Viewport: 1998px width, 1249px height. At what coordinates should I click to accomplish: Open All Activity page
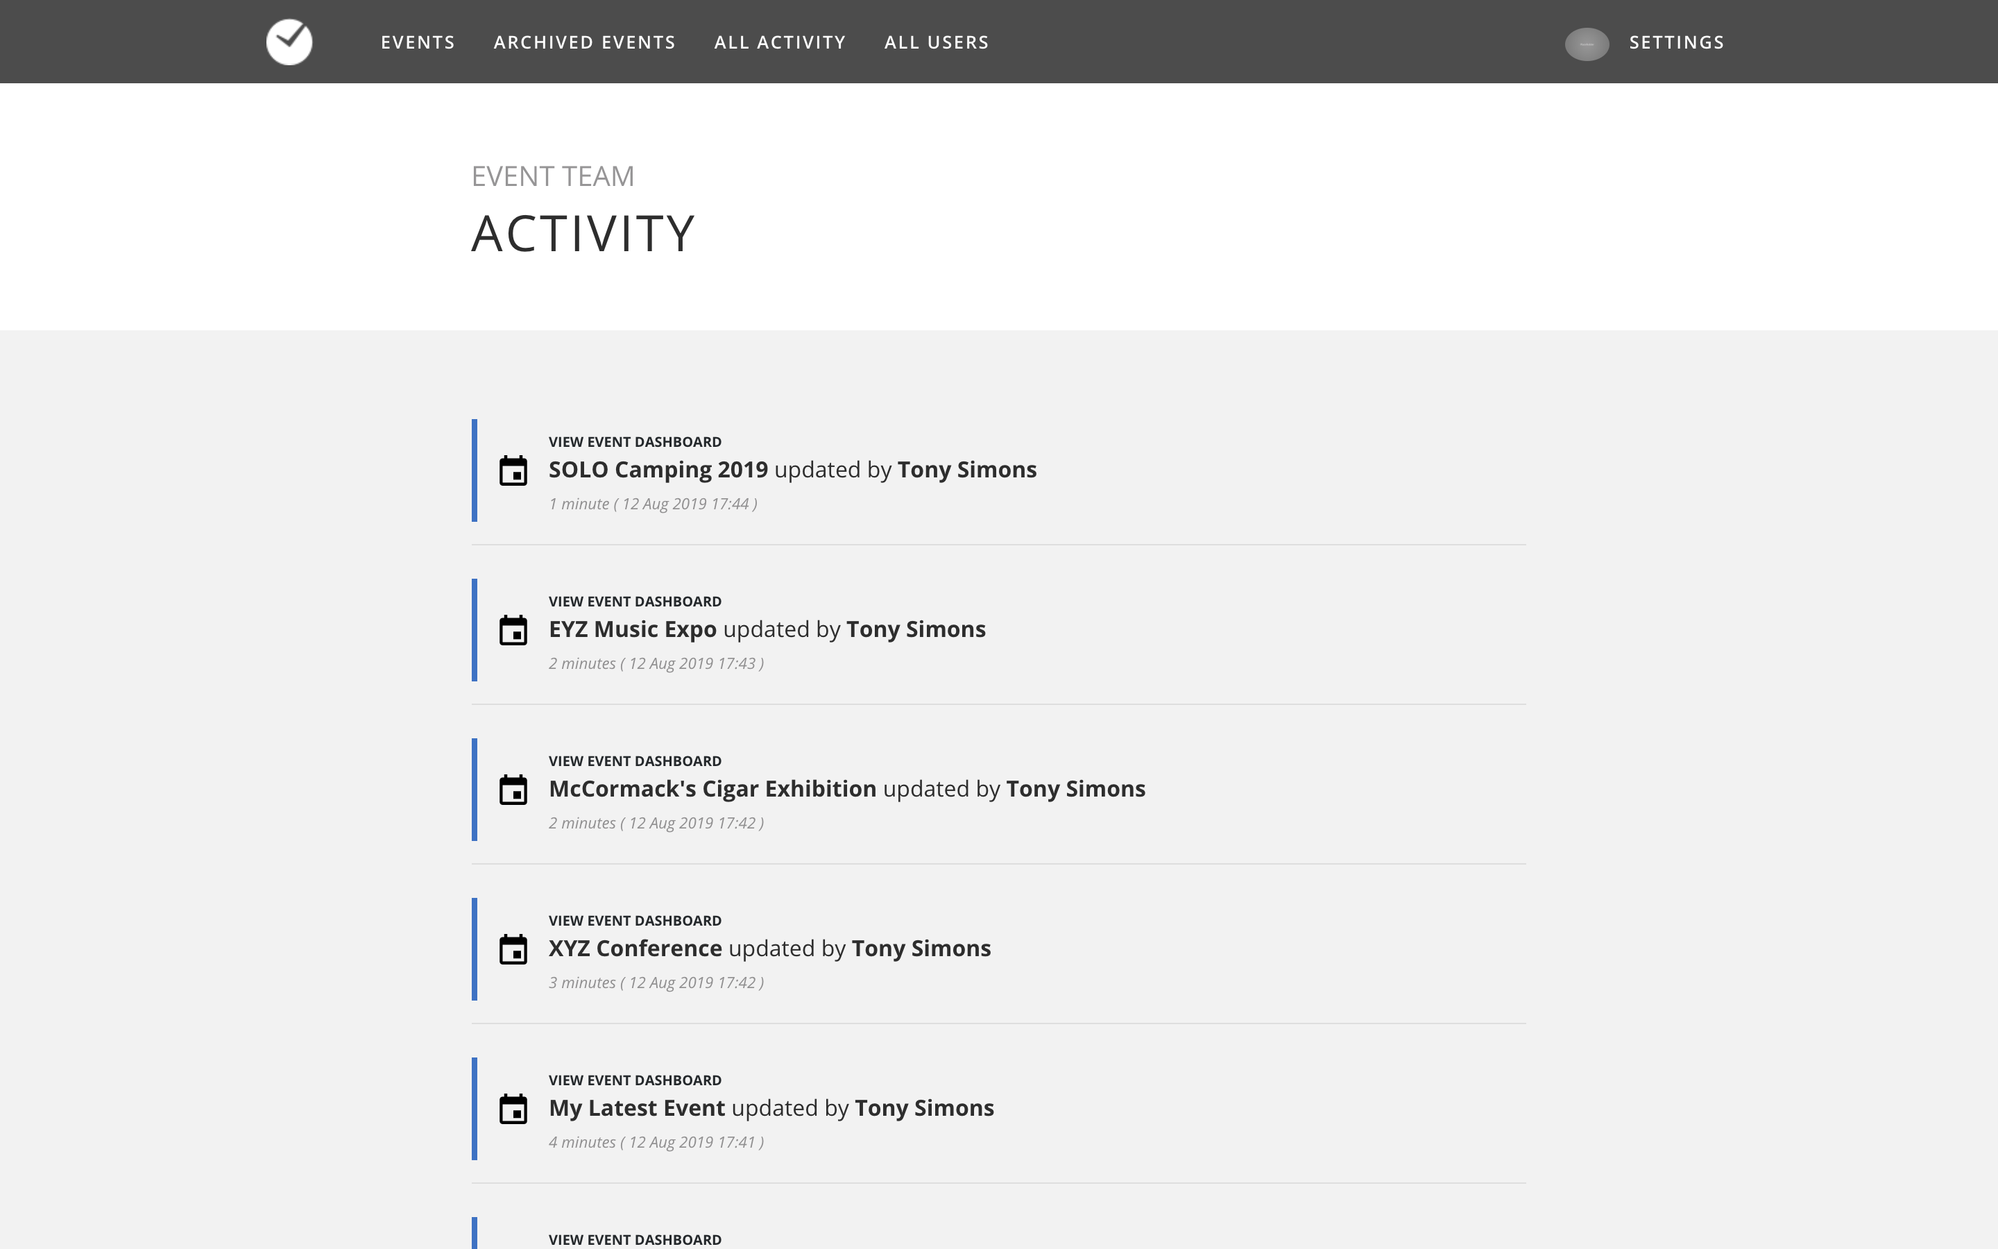[779, 42]
